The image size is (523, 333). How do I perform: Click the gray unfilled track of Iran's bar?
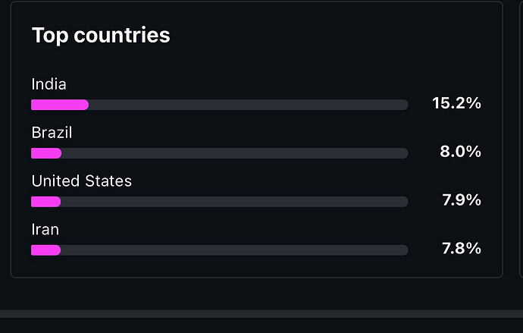click(235, 250)
